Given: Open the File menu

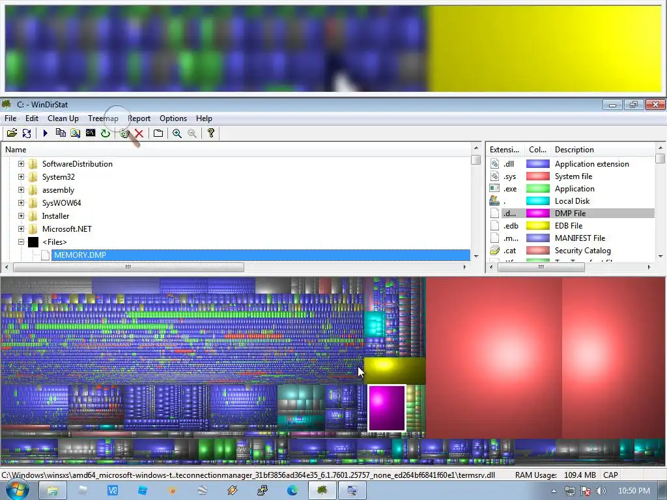Looking at the screenshot, I should click(x=10, y=118).
